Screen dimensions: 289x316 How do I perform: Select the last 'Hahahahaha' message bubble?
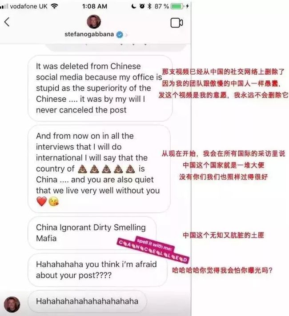point(87,301)
